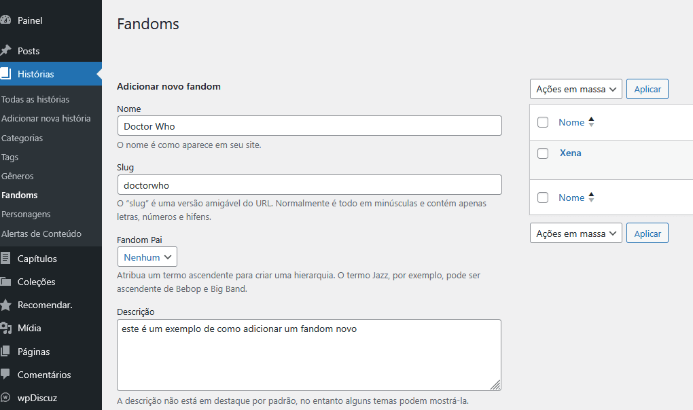The image size is (693, 410).
Task: Open Capítulos via its document icon
Action: tap(5, 258)
